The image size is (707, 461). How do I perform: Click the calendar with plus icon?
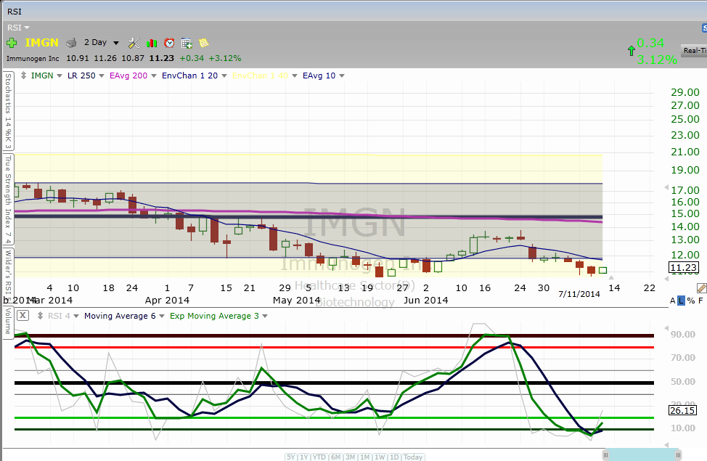tap(187, 43)
